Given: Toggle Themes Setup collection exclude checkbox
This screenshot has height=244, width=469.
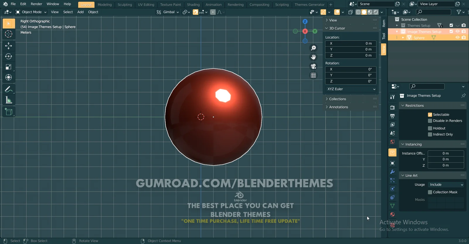Looking at the screenshot, I should [451, 25].
